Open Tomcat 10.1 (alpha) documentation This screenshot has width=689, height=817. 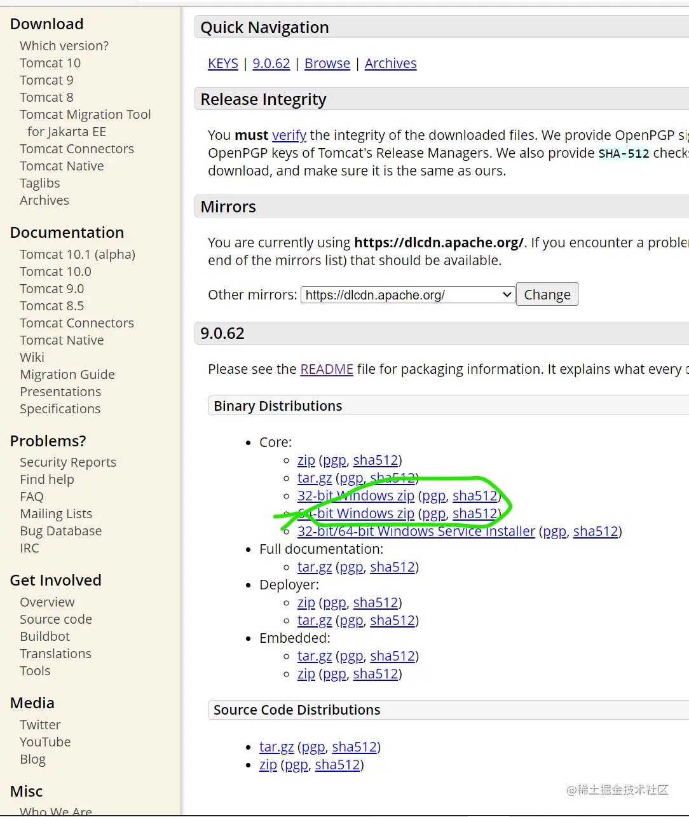(x=78, y=254)
